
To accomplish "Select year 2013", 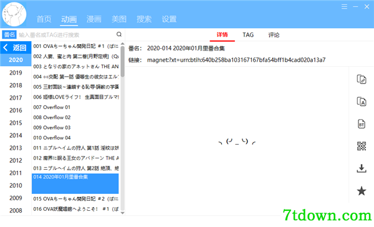I will tap(16, 148).
